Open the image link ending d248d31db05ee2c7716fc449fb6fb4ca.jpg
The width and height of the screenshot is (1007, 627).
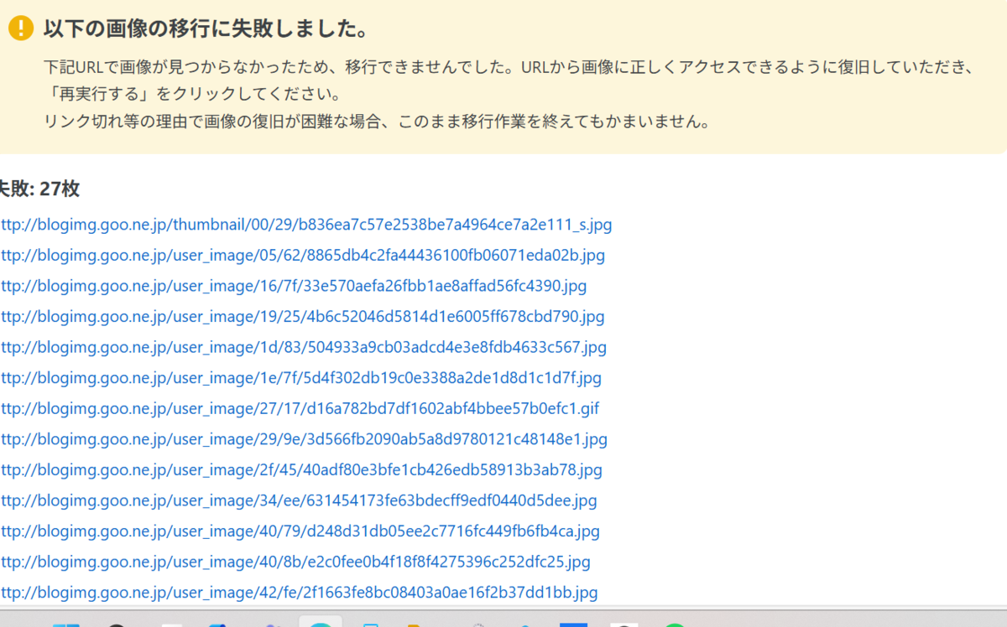point(300,531)
